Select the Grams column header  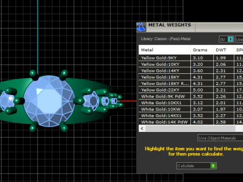tap(202, 50)
